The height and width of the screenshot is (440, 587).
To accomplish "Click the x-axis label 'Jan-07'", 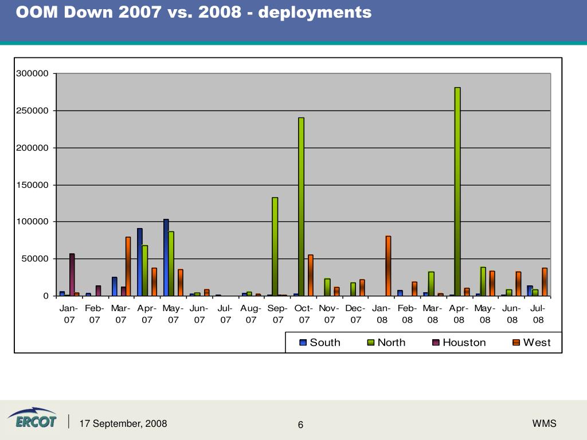I will (x=69, y=314).
